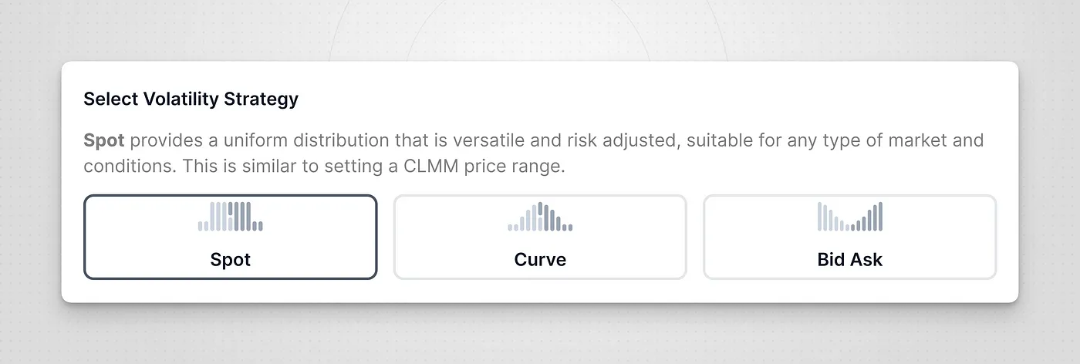Click the darker right-side bars of Spot icon
The width and height of the screenshot is (1080, 364).
[x=247, y=217]
